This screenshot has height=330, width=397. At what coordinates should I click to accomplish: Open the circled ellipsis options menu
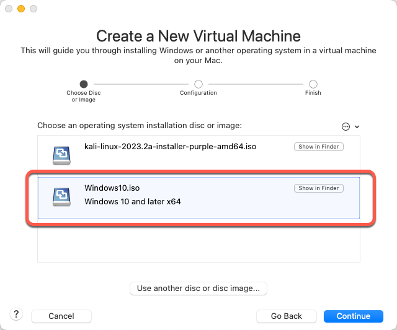(346, 126)
